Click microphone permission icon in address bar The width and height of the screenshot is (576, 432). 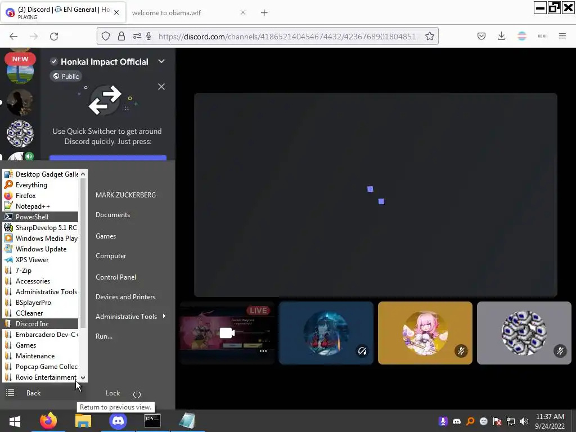[x=148, y=36]
